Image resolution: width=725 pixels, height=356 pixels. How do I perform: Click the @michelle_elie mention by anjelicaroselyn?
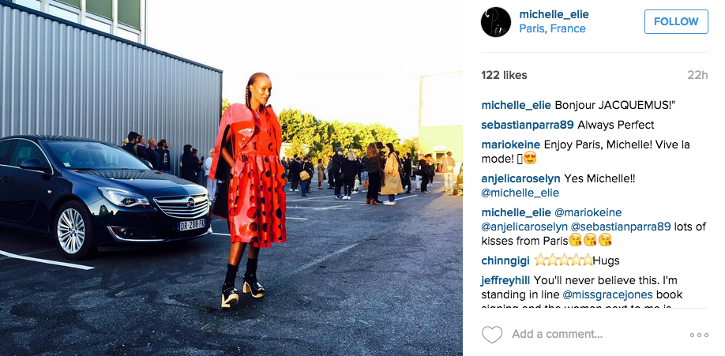(520, 193)
